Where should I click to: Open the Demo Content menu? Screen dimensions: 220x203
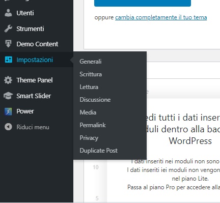(37, 44)
